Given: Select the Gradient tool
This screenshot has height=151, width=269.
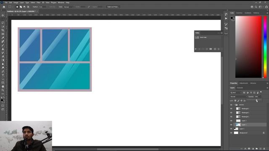Looking at the screenshot, I should point(3,60).
